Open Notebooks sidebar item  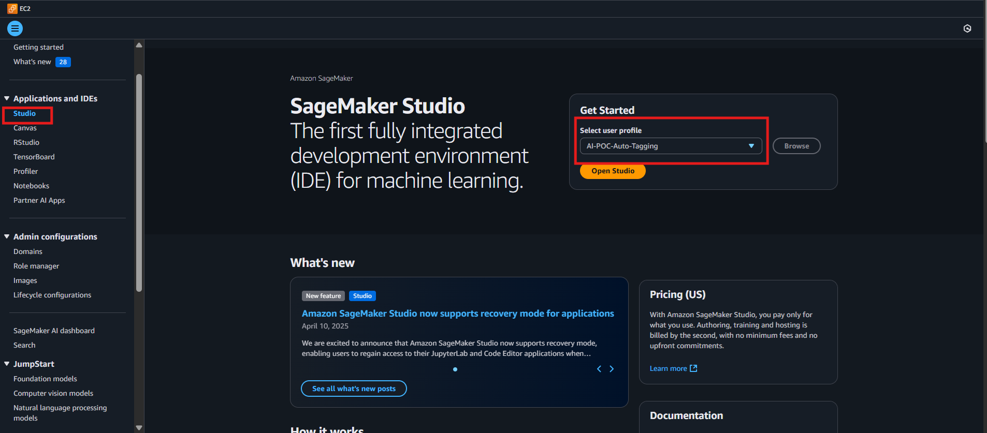(31, 186)
